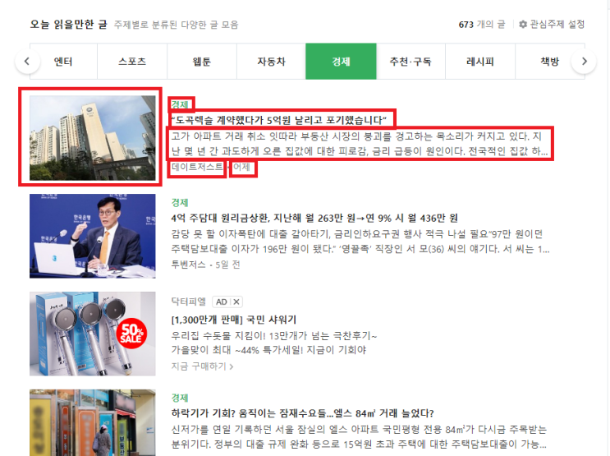Click the 673 개의 글 count

[482, 24]
